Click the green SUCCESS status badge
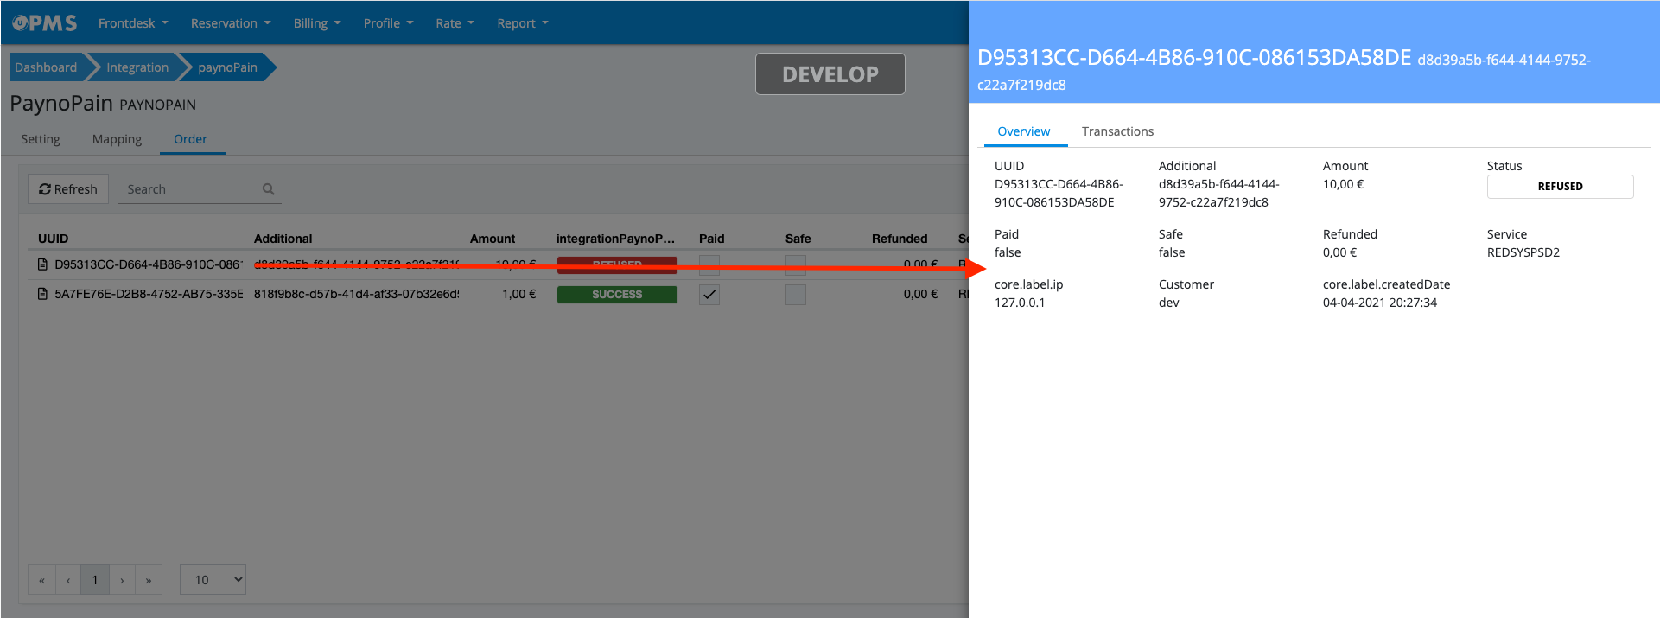Viewport: 1660px width, 618px height. [617, 294]
